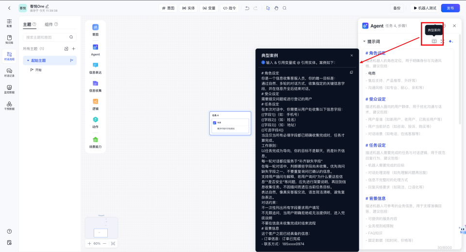Screen dimensions: 466x252
Task: Click the # 任务设定 heading in prompt
Action: 375,145
